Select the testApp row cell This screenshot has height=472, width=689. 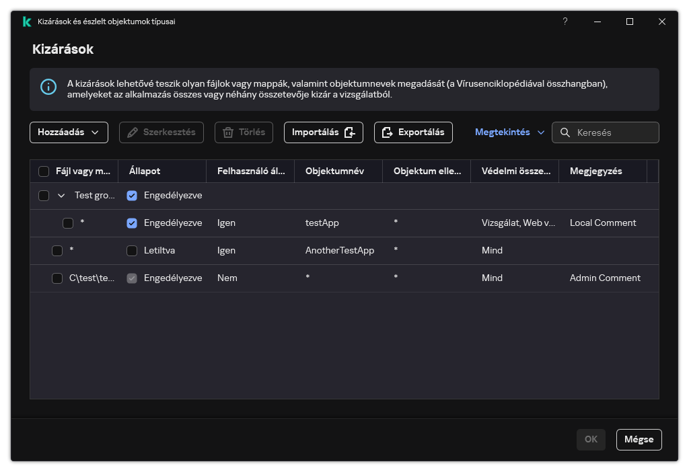point(322,223)
